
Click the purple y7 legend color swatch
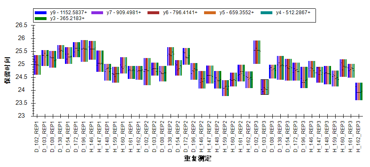[x=97, y=13]
